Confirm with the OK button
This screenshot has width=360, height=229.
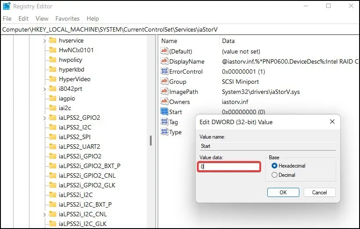point(283,192)
